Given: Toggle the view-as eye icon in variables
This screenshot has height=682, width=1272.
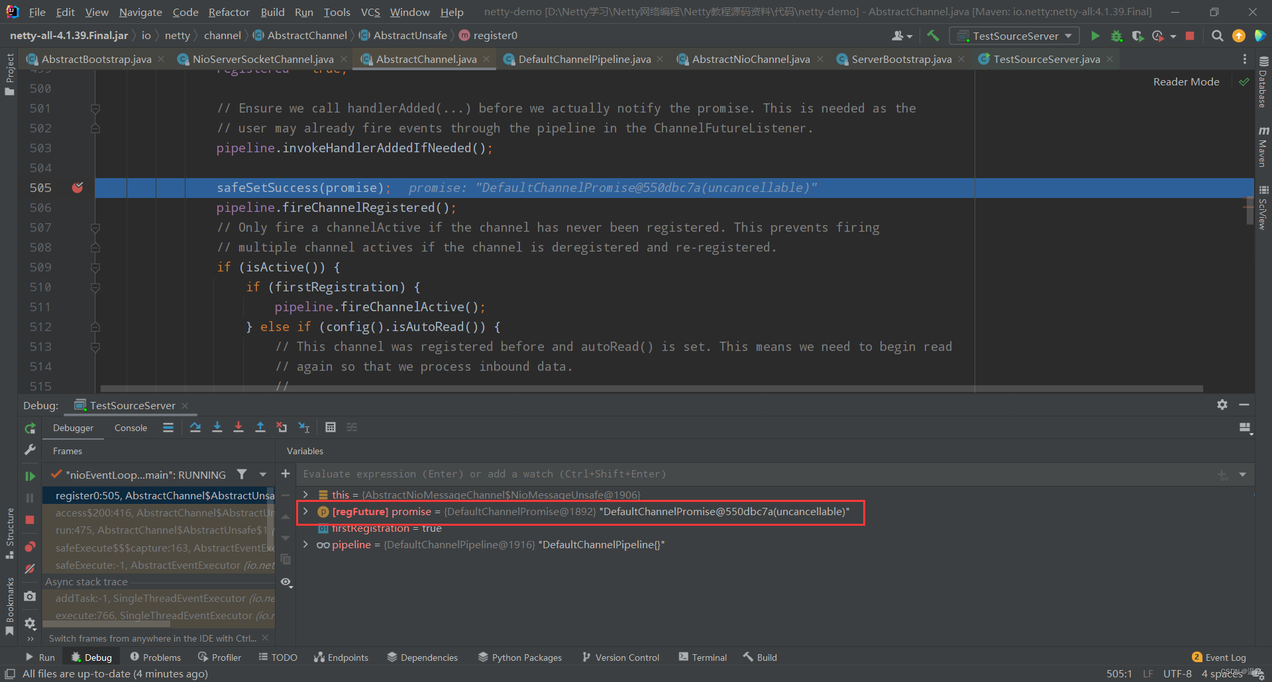Looking at the screenshot, I should click(x=286, y=582).
